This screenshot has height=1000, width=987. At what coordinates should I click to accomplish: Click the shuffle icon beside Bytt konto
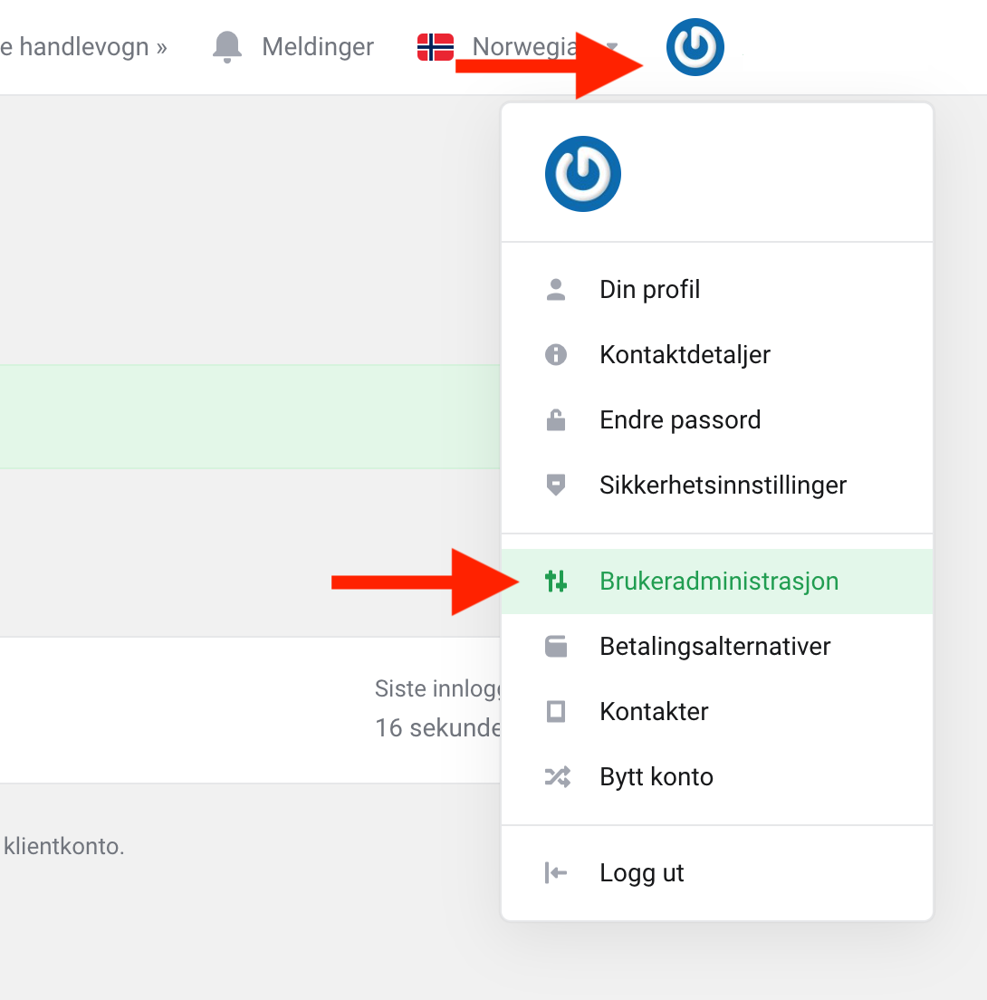[557, 777]
